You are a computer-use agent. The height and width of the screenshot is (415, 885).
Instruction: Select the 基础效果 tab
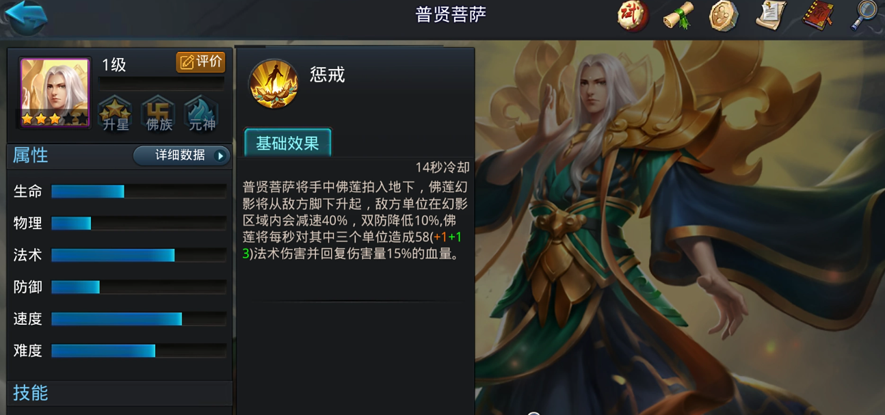point(287,143)
